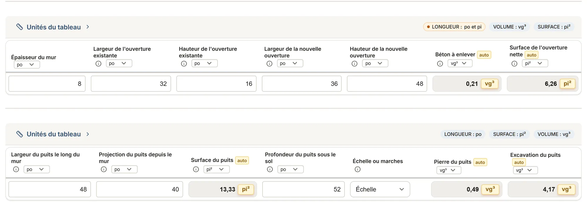Show the info icon for Surface du puits
The image size is (587, 206).
pos(196,169)
